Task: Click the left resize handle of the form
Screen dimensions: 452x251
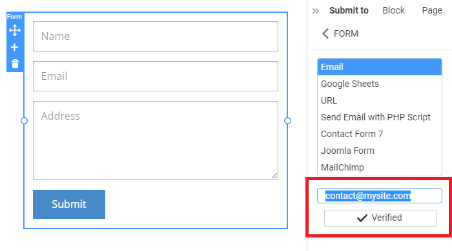Action: (25, 120)
